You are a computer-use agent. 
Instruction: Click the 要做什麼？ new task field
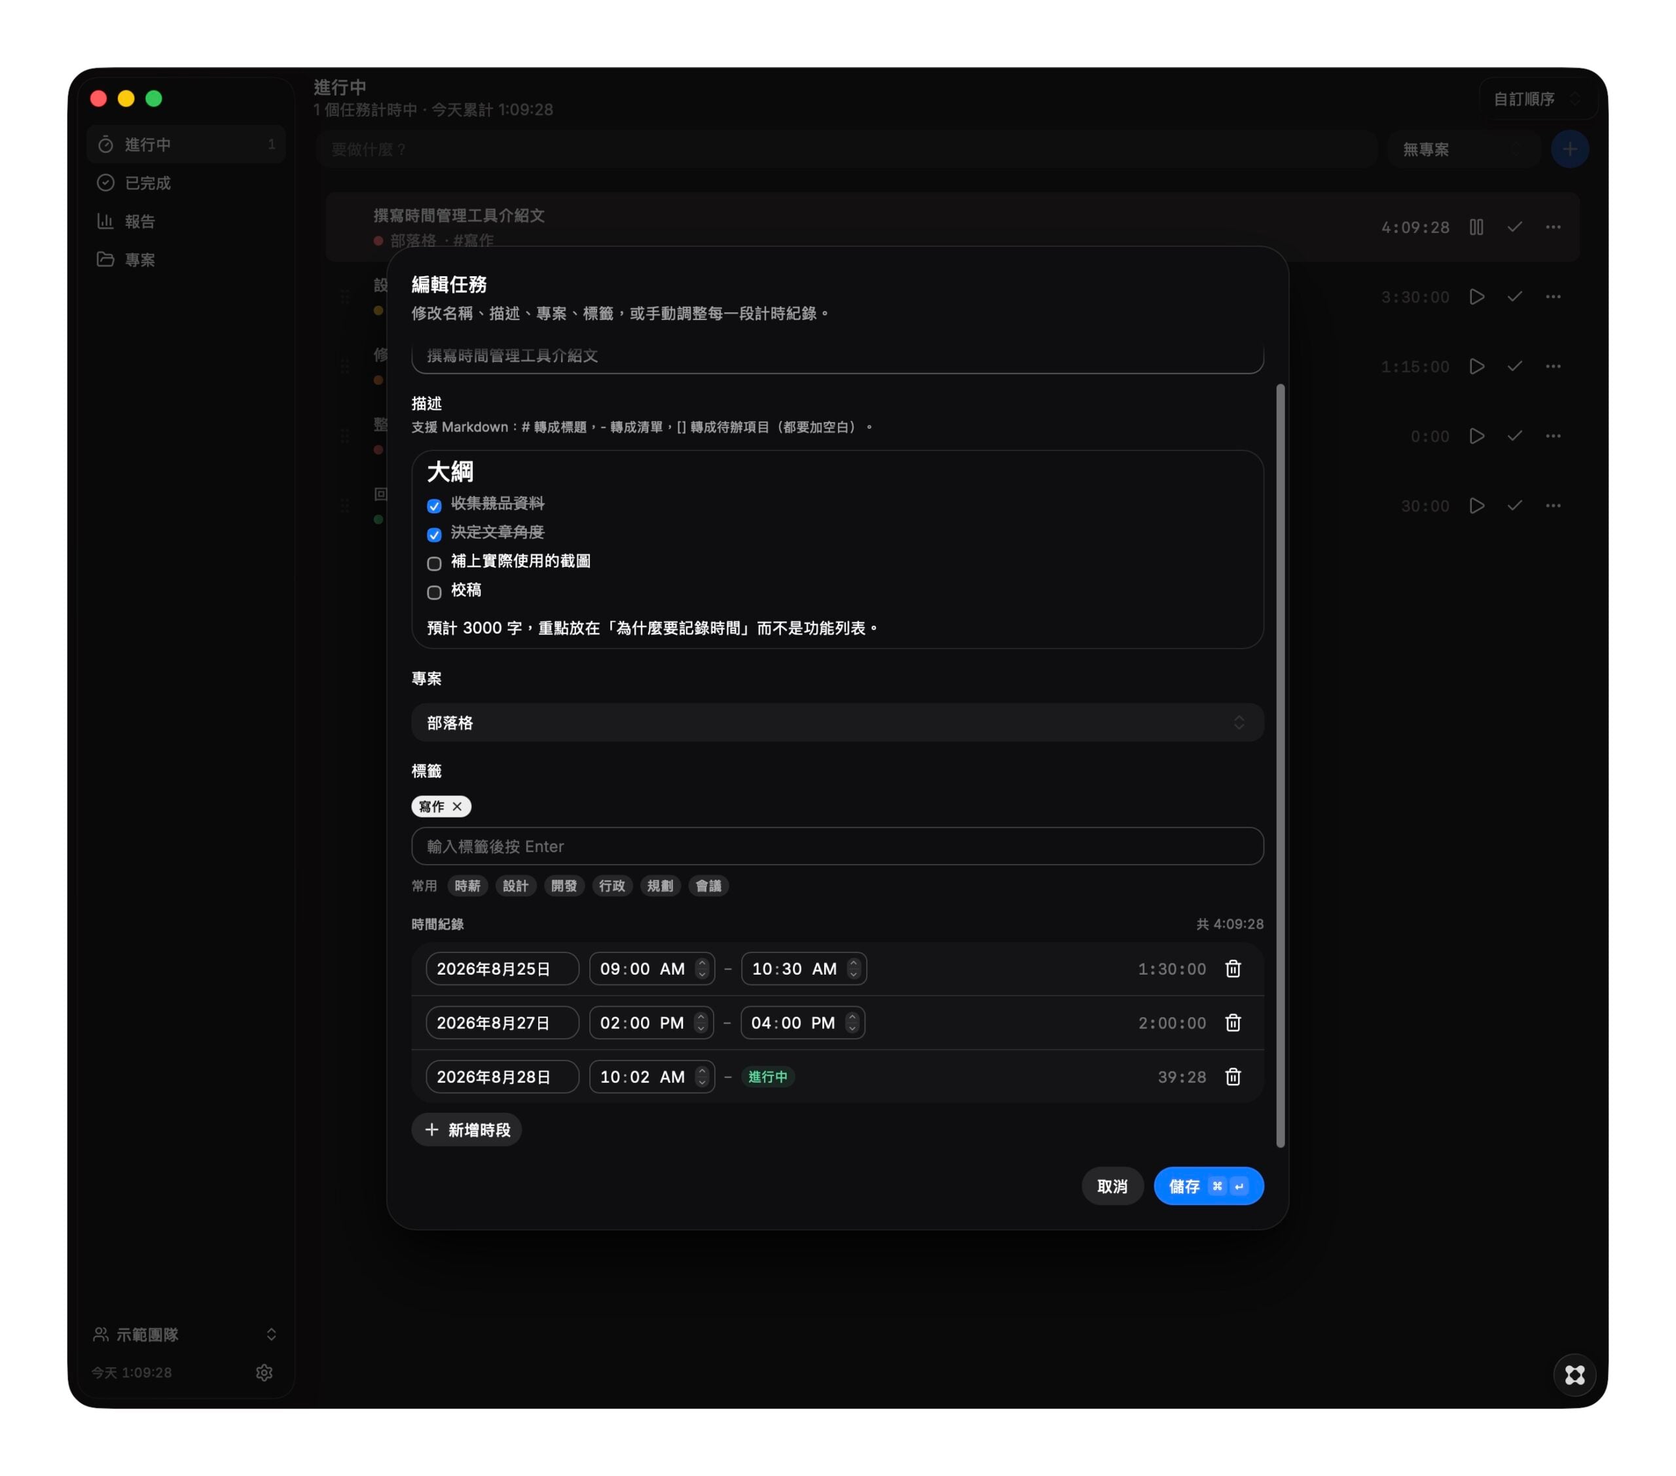[x=847, y=149]
